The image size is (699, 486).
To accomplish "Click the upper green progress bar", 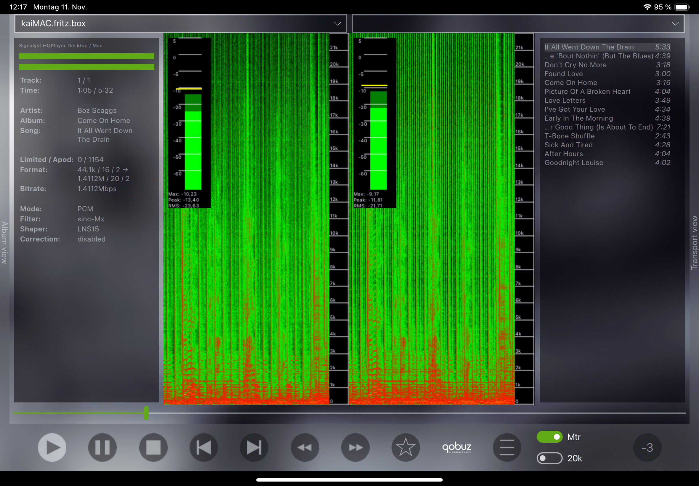I will click(86, 56).
